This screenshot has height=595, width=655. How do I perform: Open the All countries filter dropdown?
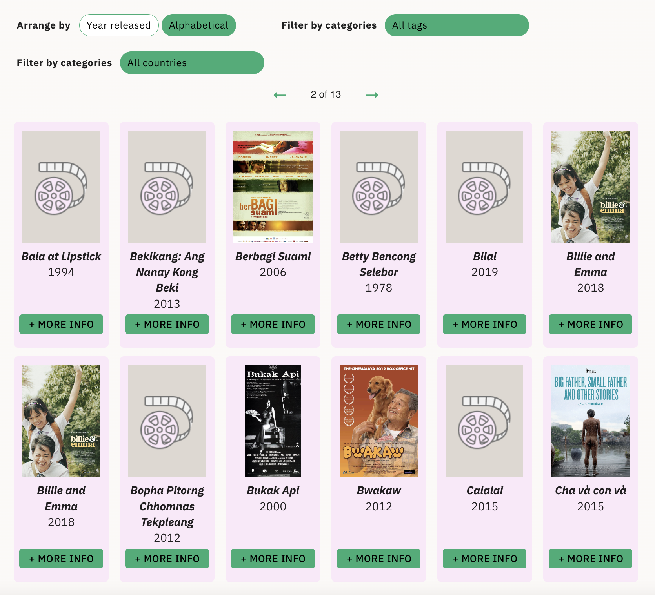192,63
